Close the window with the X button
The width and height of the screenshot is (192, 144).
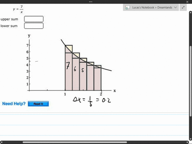click(x=187, y=2)
